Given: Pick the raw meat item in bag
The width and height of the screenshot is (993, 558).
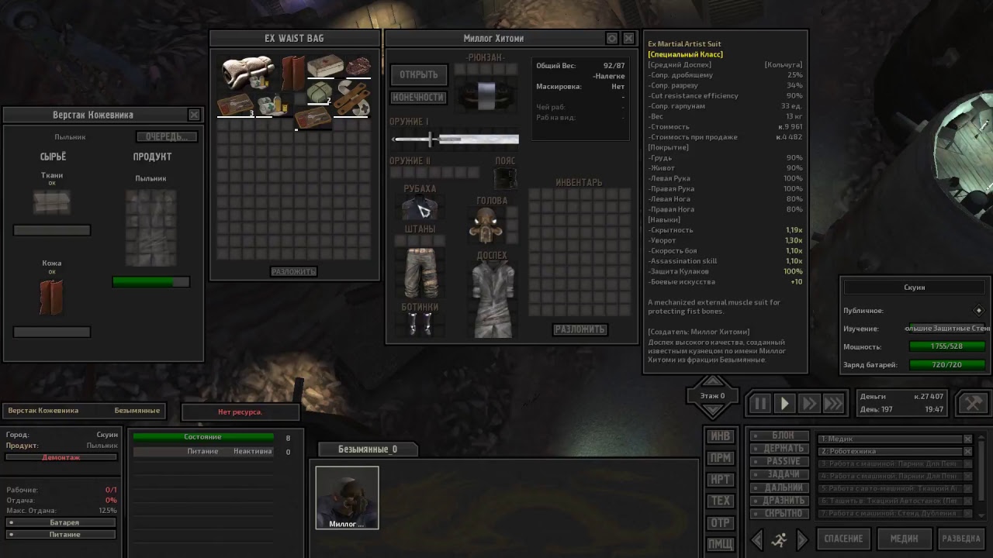Looking at the screenshot, I should click(x=358, y=66).
